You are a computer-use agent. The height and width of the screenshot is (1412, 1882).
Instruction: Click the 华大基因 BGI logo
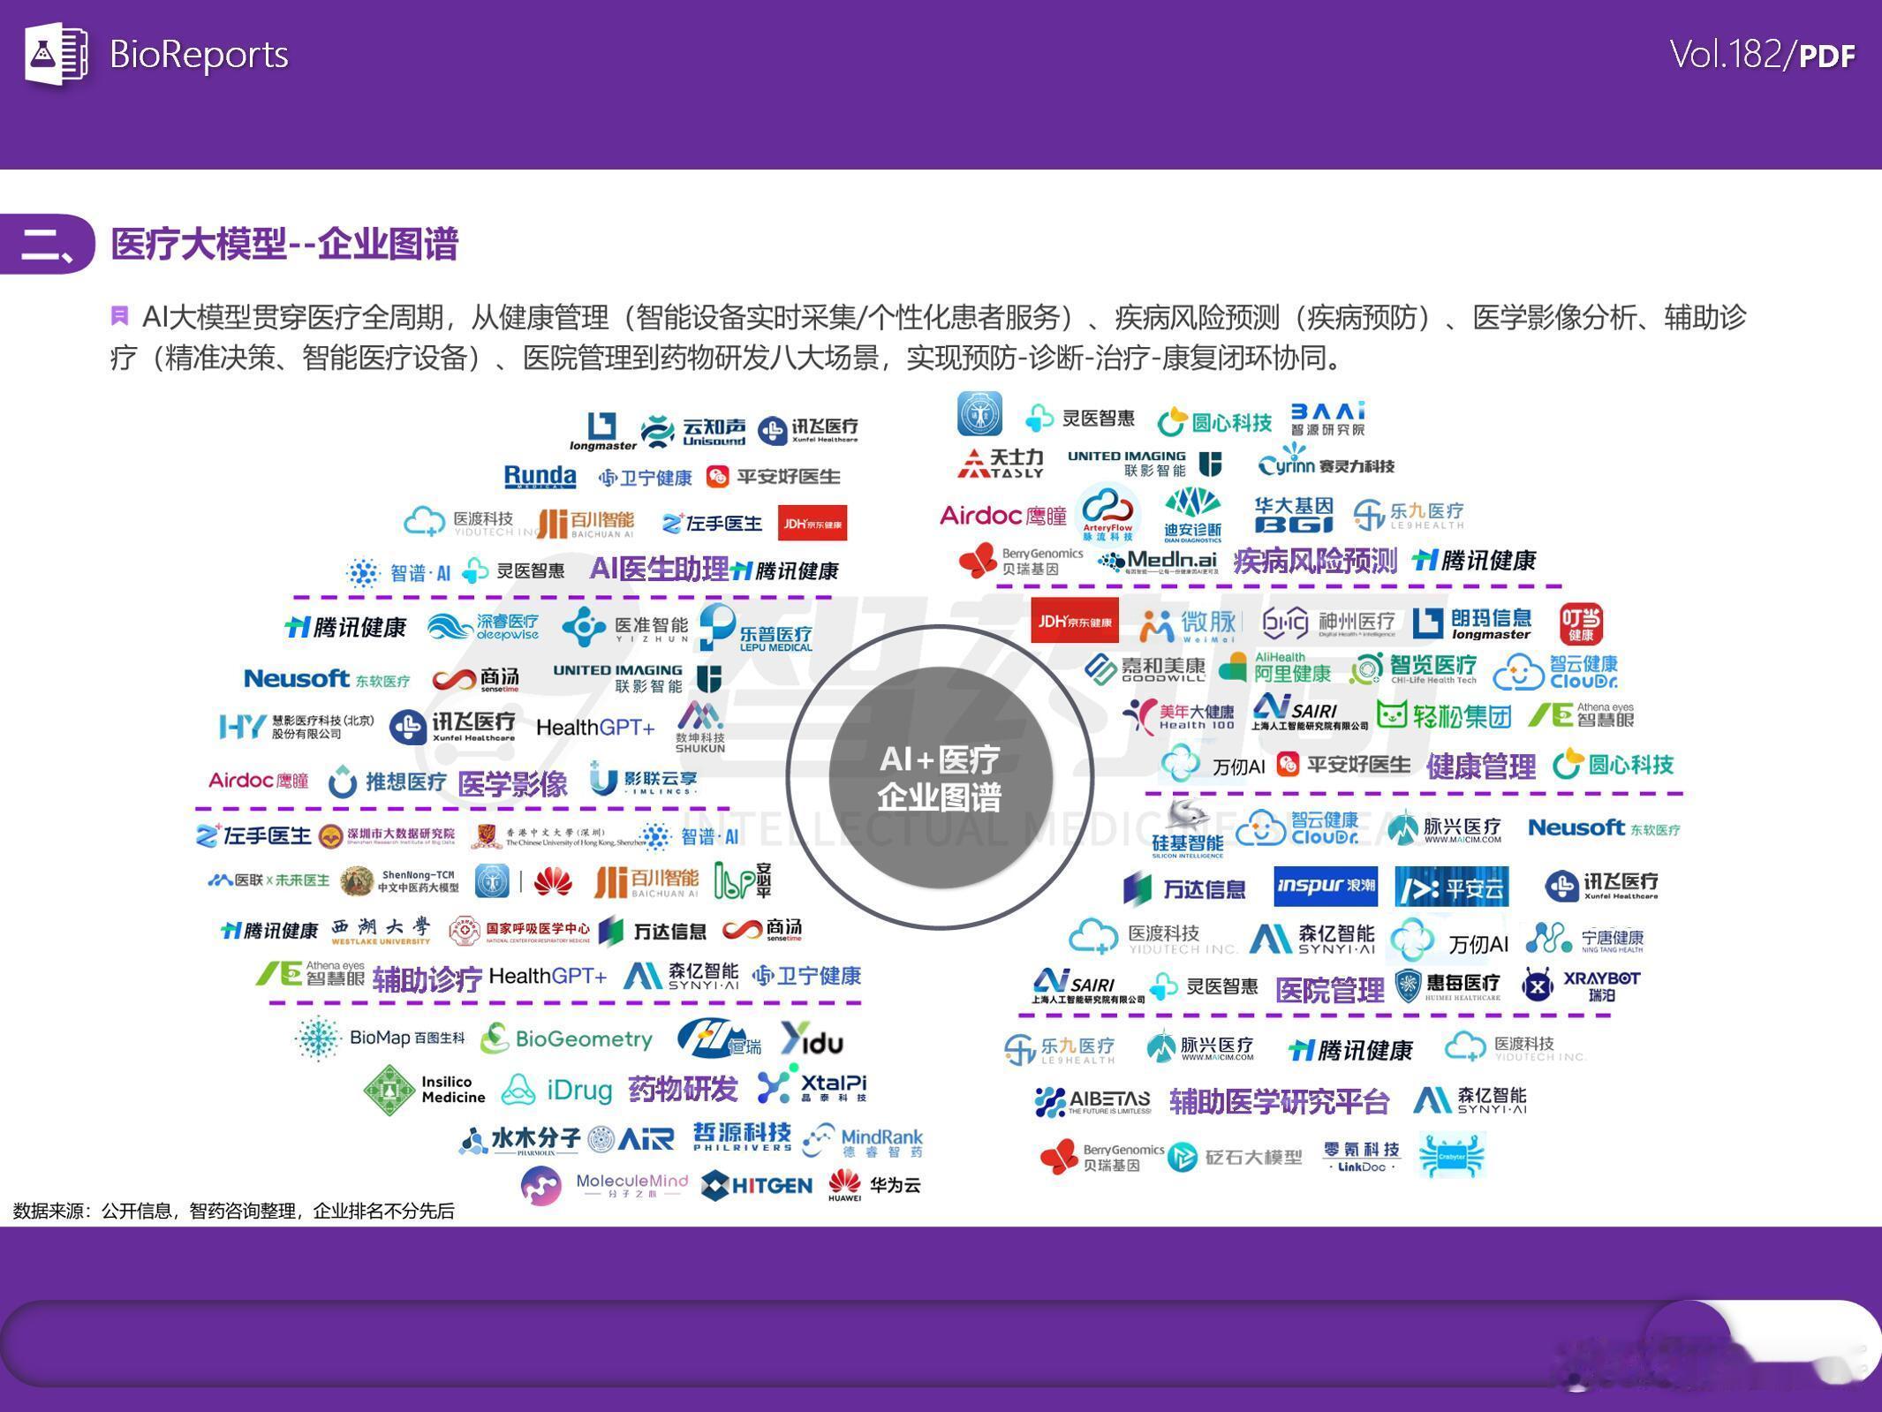point(1294,514)
